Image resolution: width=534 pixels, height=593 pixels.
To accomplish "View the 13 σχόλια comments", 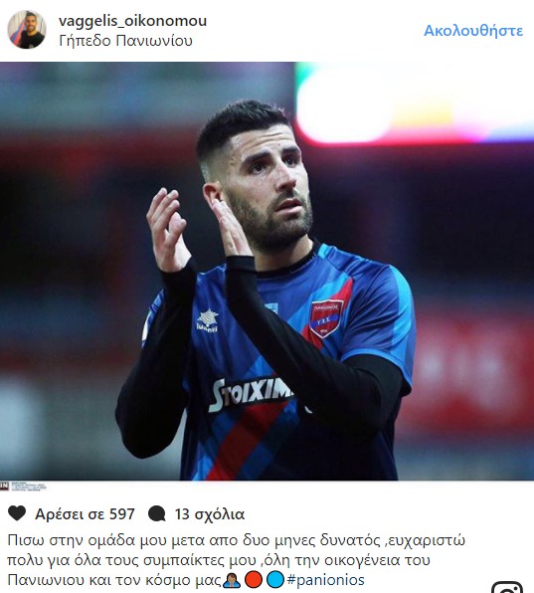I will coord(210,514).
